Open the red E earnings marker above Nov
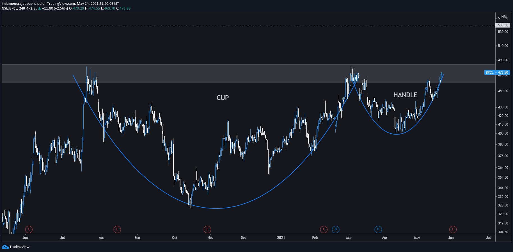This screenshot has width=513, height=252. (x=207, y=230)
